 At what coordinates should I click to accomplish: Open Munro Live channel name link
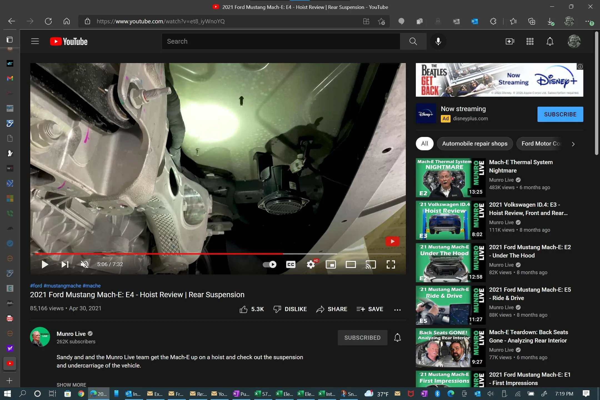[x=71, y=334]
